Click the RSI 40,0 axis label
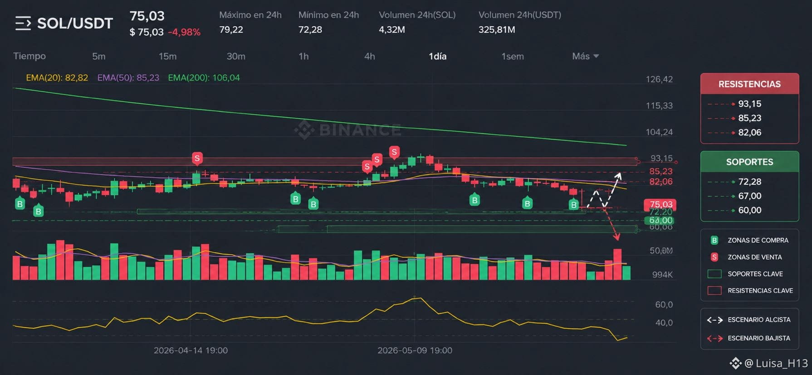 (x=664, y=323)
